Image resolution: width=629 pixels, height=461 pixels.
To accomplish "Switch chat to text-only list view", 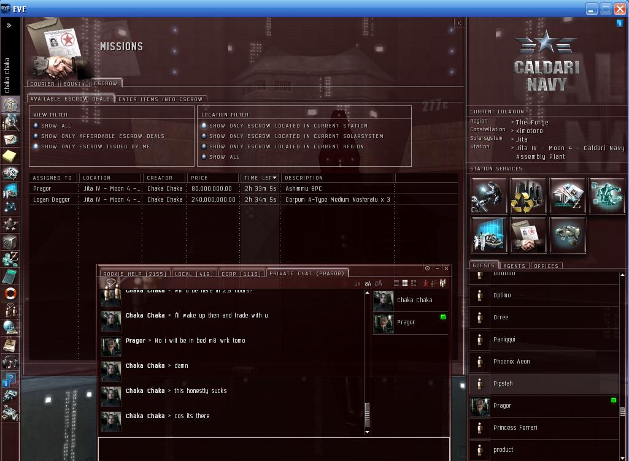I will coord(396,283).
